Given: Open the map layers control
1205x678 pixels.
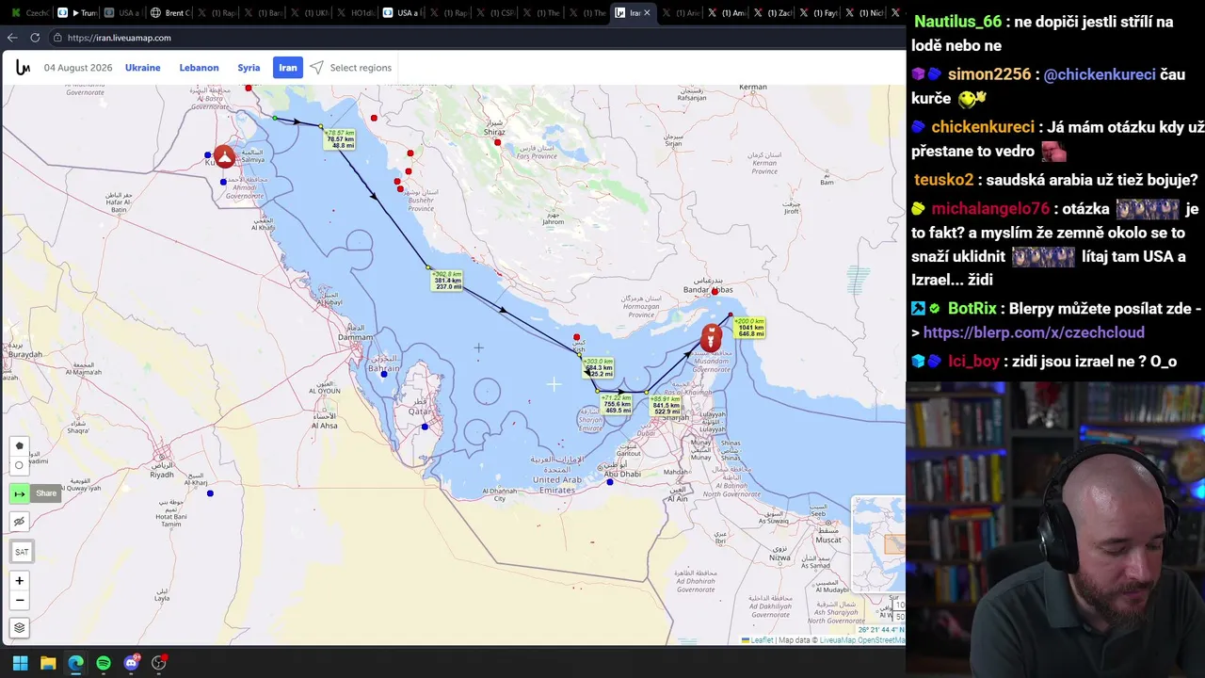Looking at the screenshot, I should click(19, 628).
